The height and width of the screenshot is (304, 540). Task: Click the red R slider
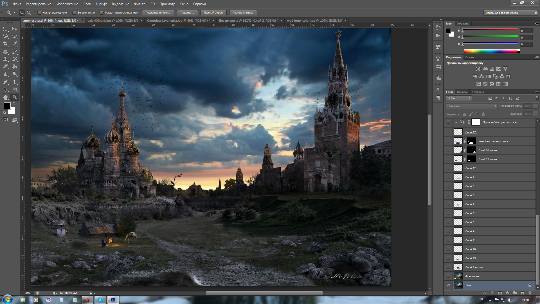tap(490, 30)
